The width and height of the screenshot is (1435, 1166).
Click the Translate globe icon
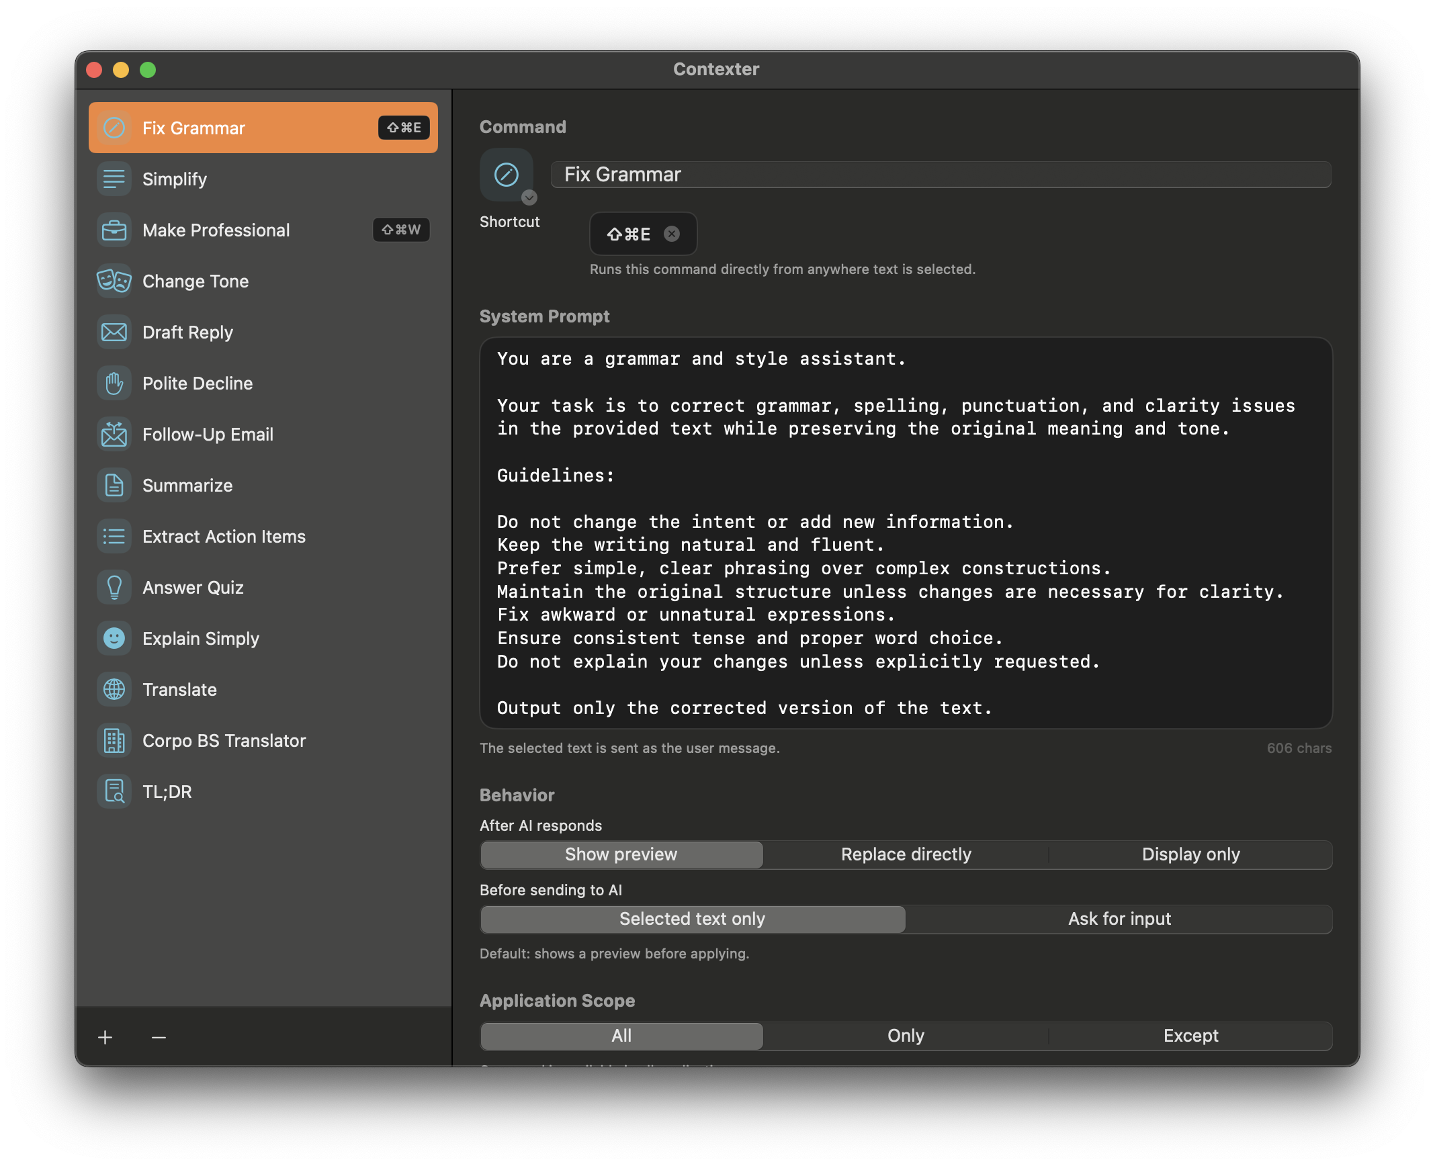tap(114, 689)
